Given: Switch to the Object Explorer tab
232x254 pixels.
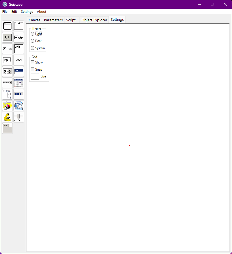Looking at the screenshot, I should click(x=94, y=20).
